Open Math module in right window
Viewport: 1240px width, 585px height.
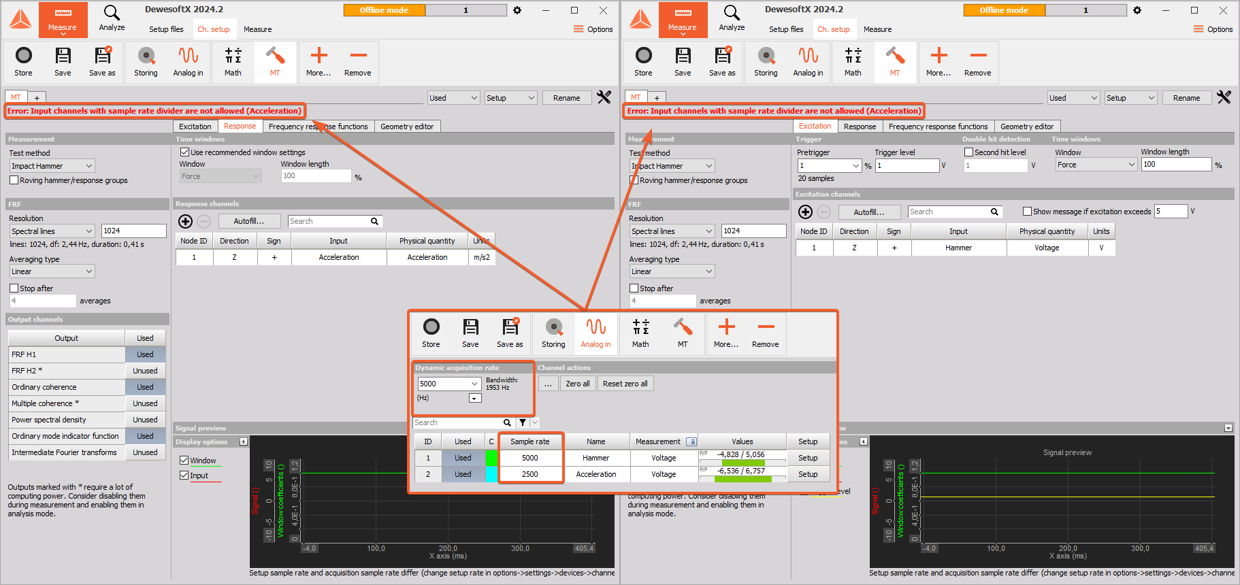[x=853, y=61]
